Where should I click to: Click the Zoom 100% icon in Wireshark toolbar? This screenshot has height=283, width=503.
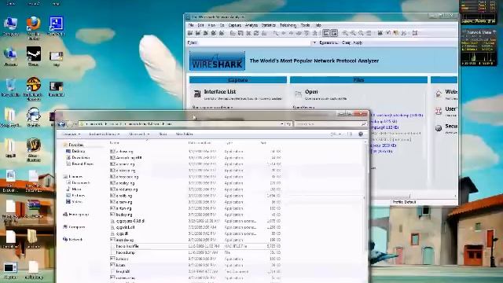(x=361, y=33)
